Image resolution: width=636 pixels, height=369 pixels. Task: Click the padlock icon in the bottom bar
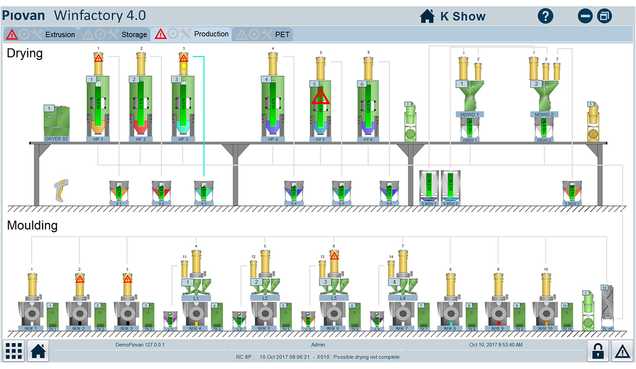598,350
